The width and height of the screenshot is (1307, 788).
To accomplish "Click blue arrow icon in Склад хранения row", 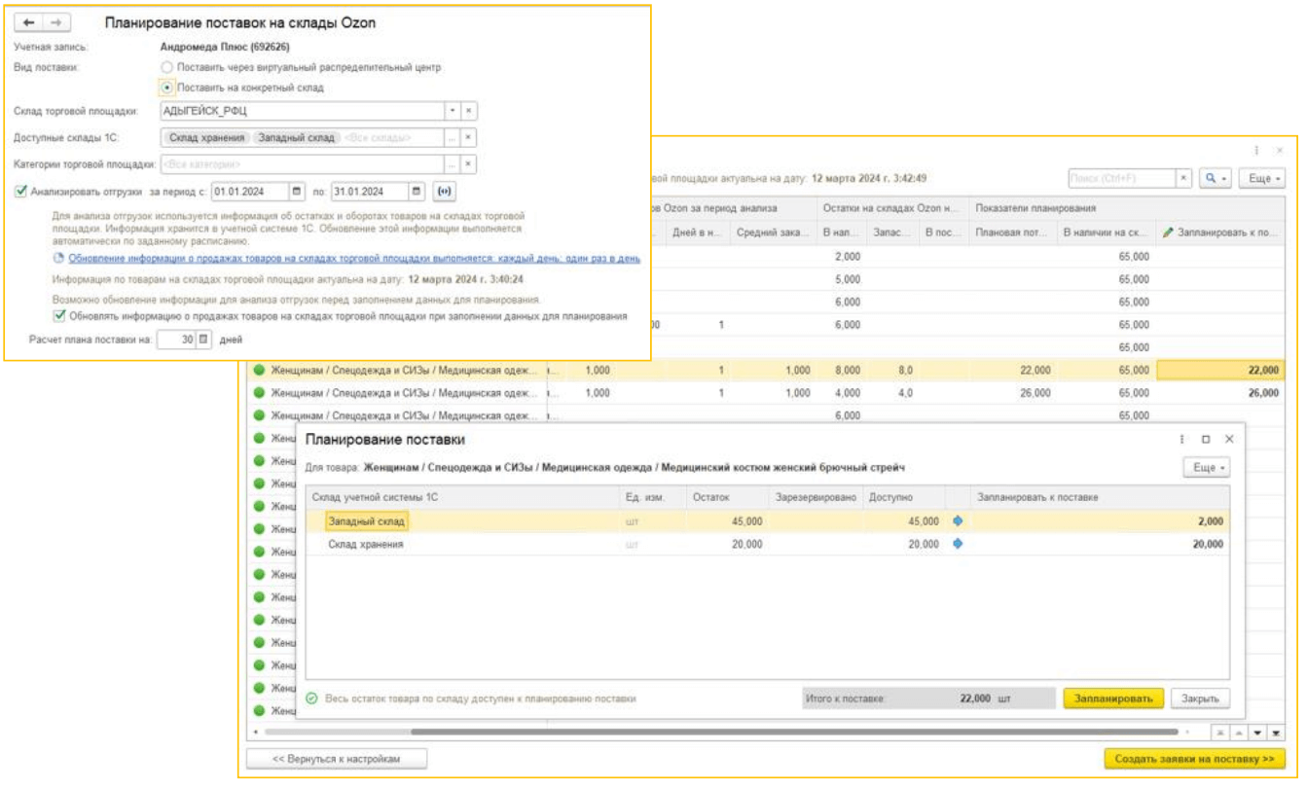I will click(958, 545).
